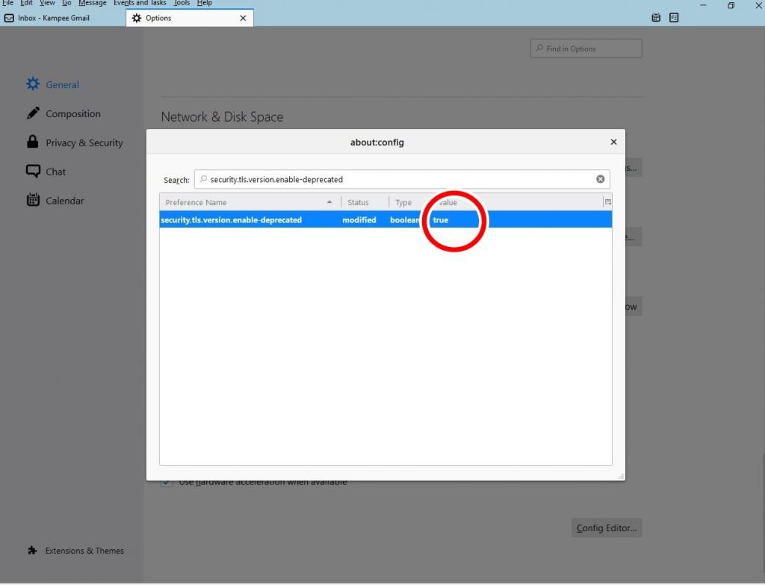Toggle the security.tls.version.enable-deprecated true value

441,220
